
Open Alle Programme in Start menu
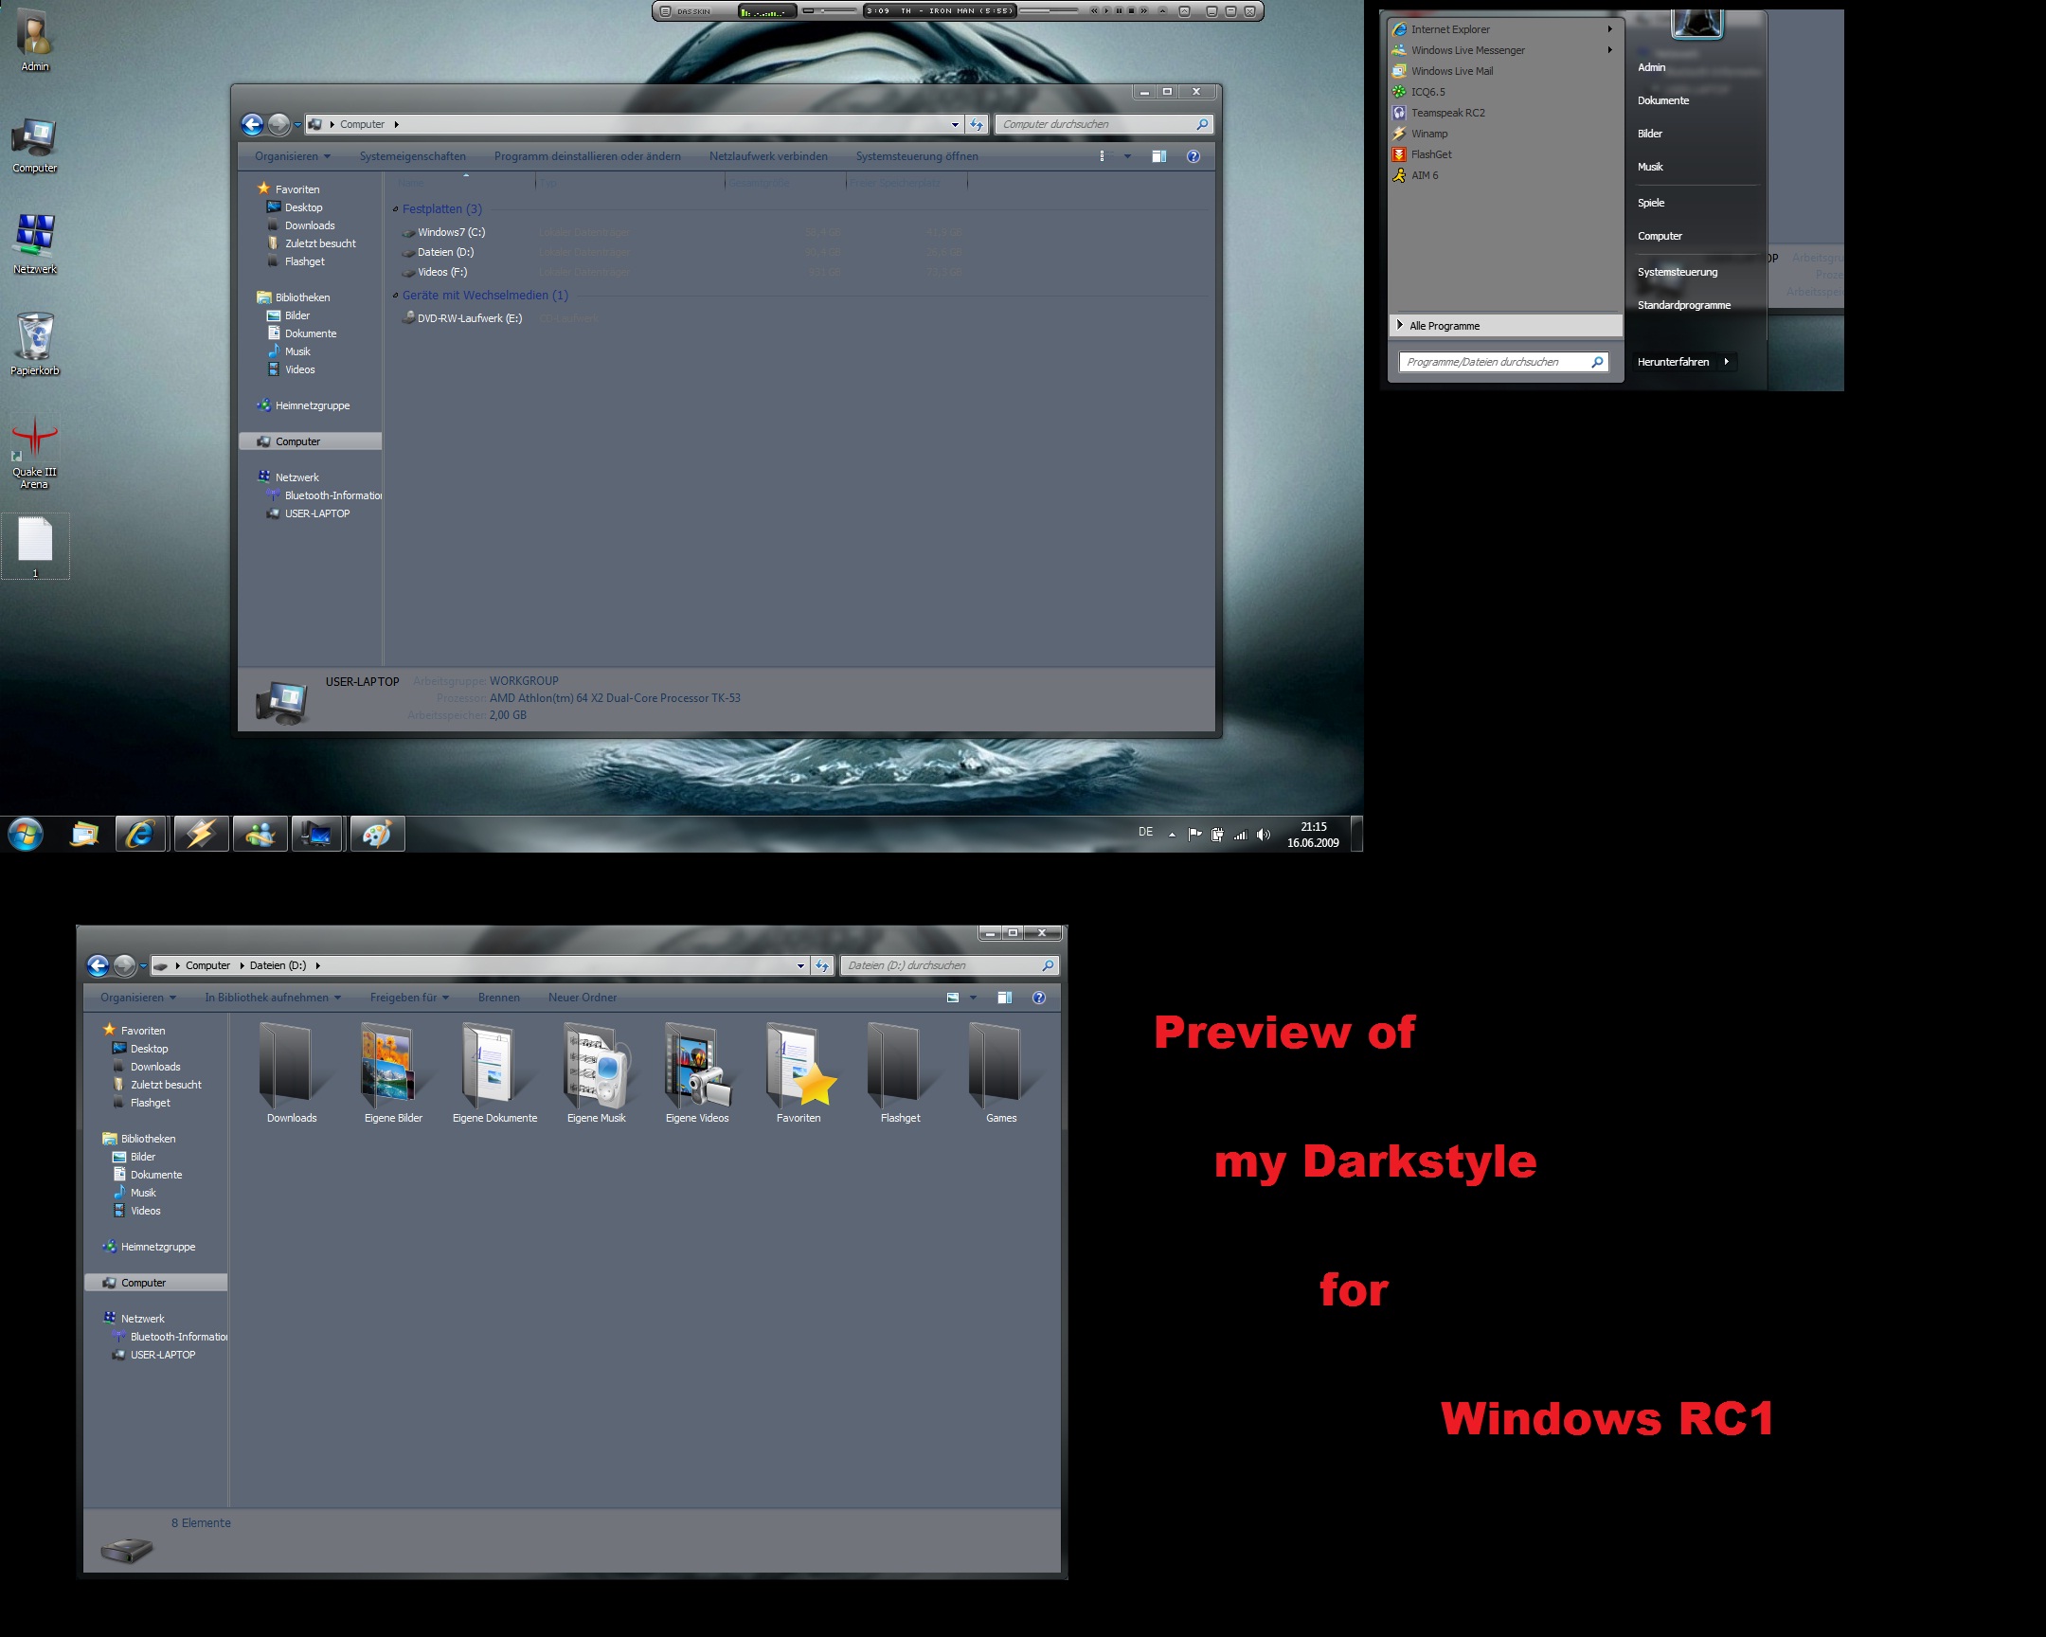[1505, 326]
